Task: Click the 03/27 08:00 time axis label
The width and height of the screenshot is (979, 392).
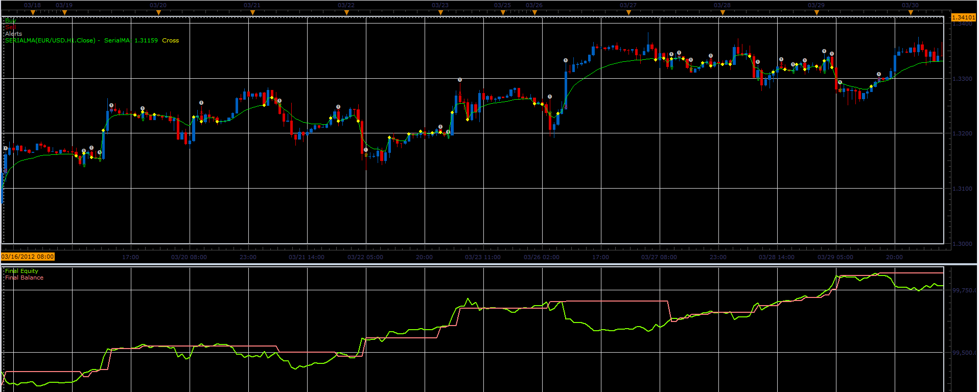Action: [659, 257]
